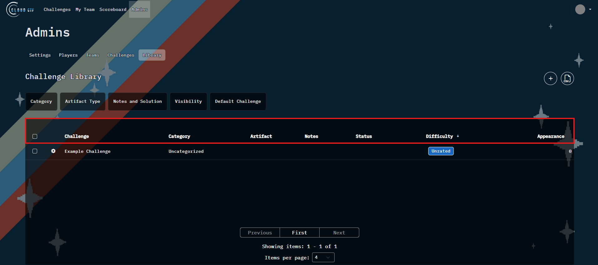
Task: Select the Library tab
Action: (152, 55)
